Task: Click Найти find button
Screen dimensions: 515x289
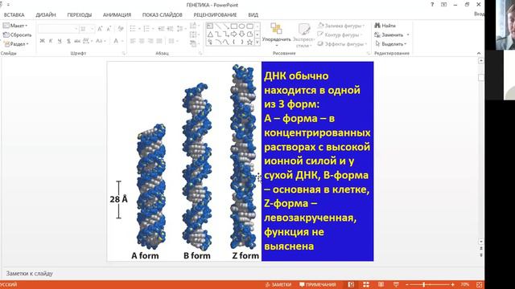Action: tap(385, 26)
